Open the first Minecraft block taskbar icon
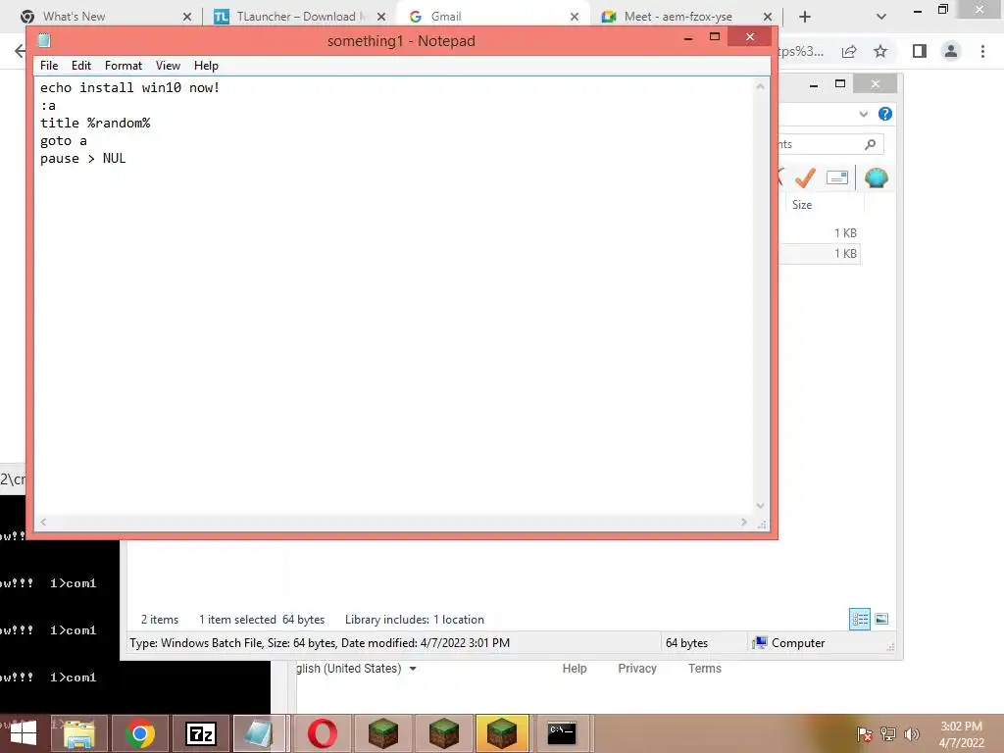 [x=383, y=733]
